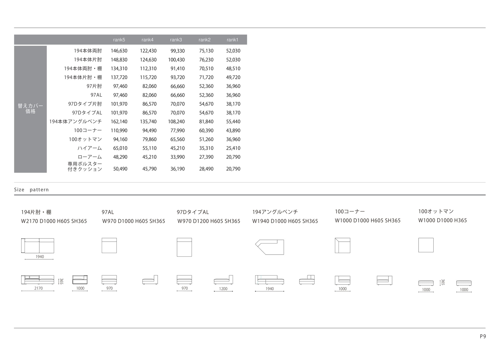Click the row label ハイアーム
Screen dimensions: 497x351
pos(90,148)
